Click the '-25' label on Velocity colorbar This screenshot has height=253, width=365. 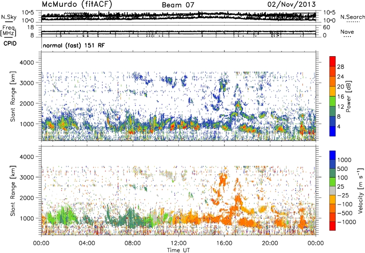pyautogui.click(x=343, y=195)
